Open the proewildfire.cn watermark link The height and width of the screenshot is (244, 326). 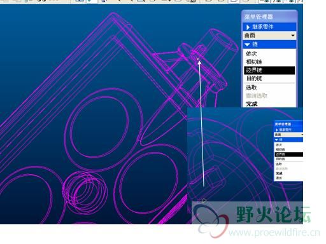click(x=274, y=233)
